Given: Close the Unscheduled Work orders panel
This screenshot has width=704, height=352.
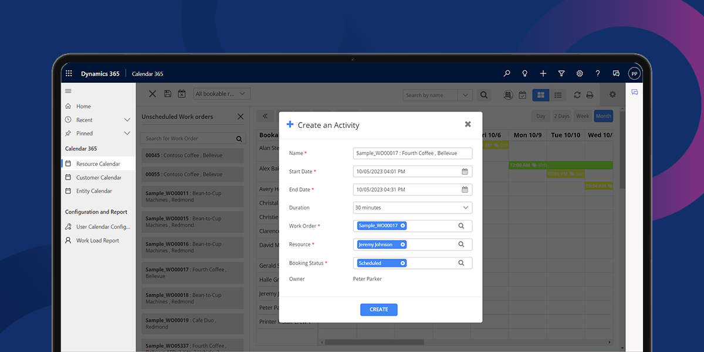Looking at the screenshot, I should tap(241, 117).
